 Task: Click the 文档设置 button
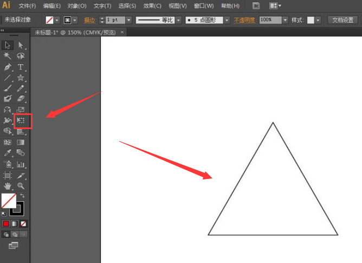pyautogui.click(x=342, y=20)
